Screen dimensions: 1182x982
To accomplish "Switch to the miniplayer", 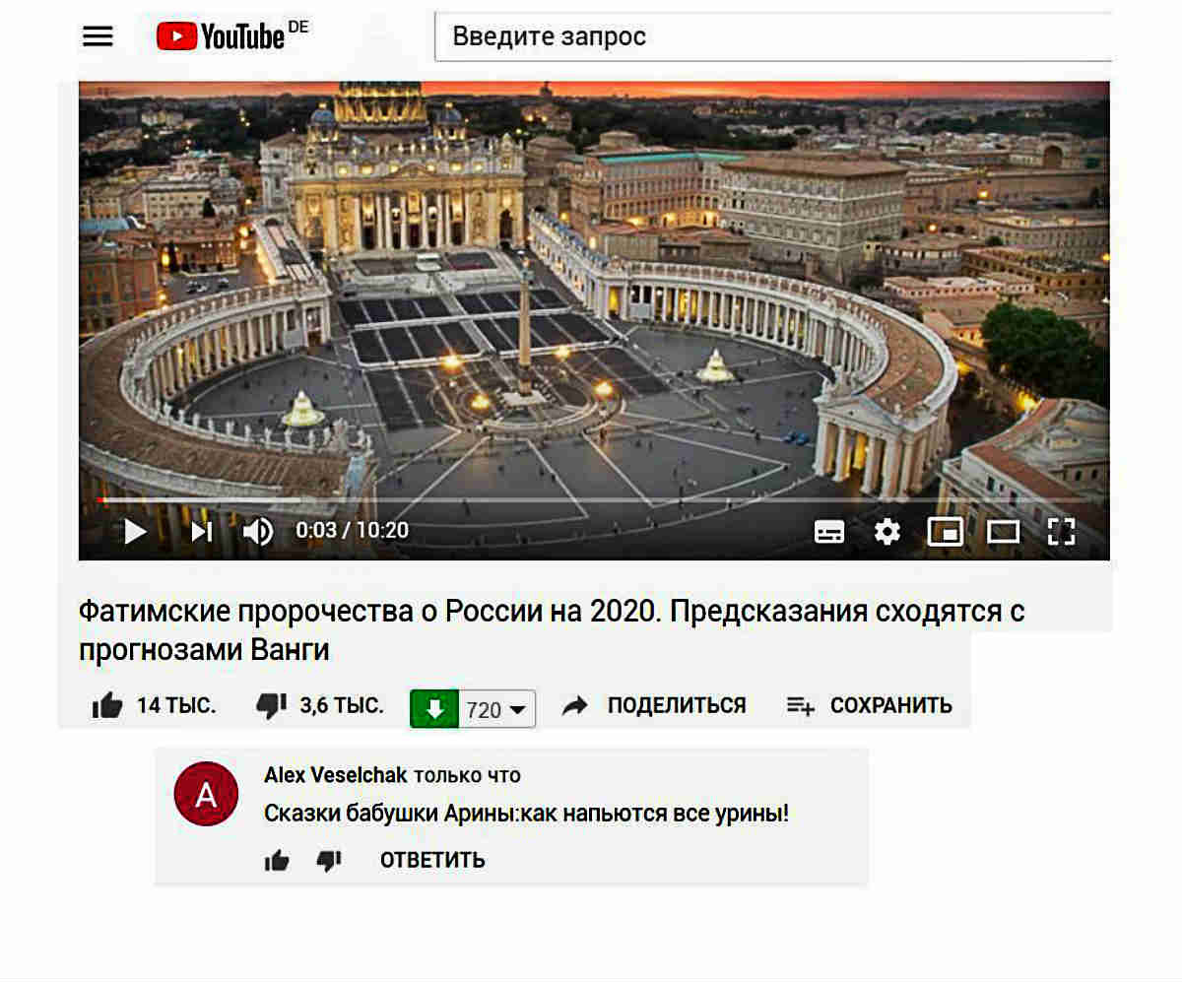I will (945, 533).
